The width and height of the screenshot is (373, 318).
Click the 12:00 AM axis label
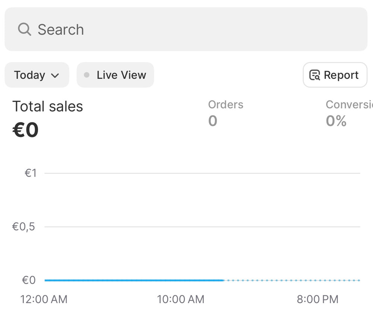coord(44,299)
